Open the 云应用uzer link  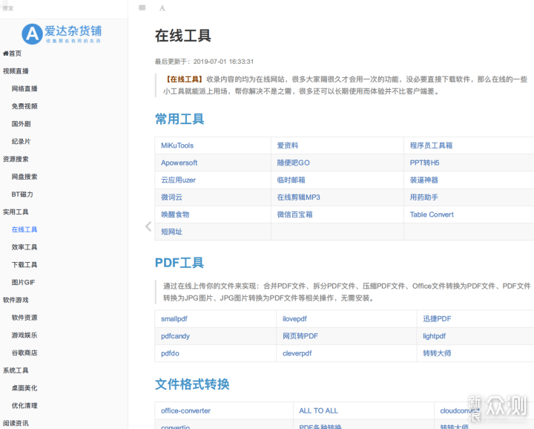(x=178, y=180)
